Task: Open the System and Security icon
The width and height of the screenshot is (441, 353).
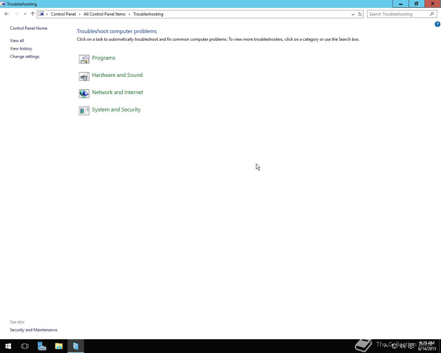Action: click(x=84, y=111)
